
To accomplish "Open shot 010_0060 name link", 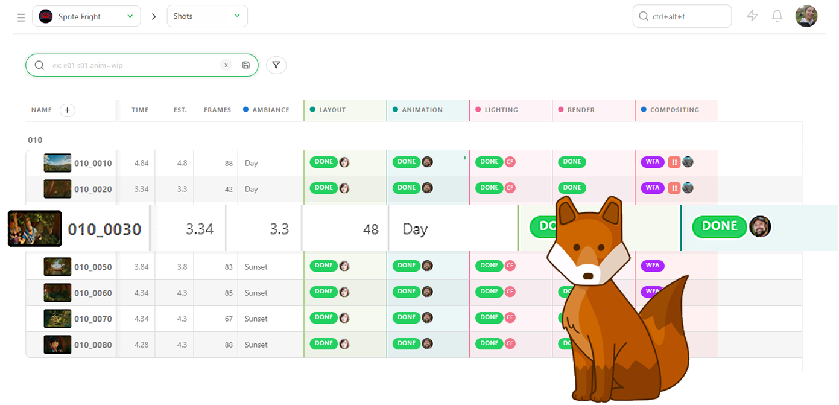I will (x=93, y=293).
